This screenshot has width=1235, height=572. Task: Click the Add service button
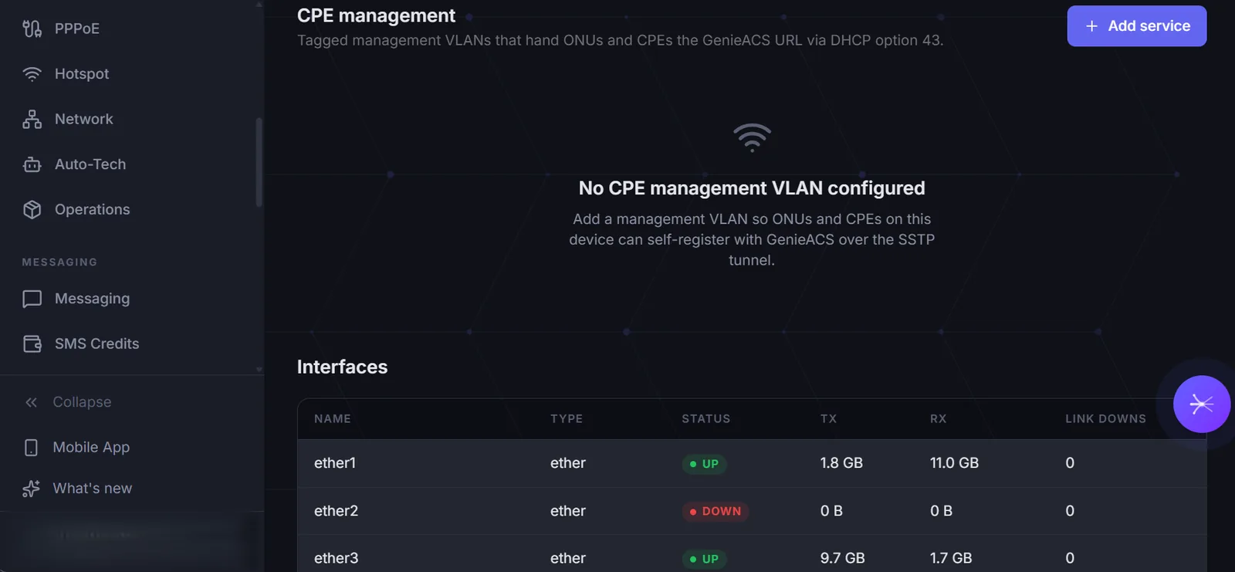click(1136, 26)
